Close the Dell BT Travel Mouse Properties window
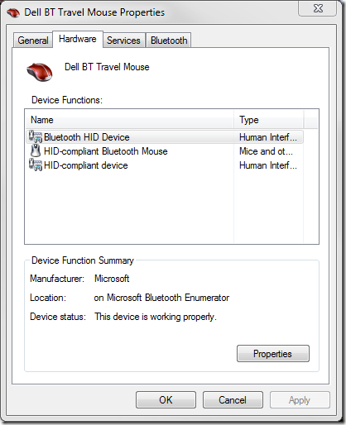Image resolution: width=346 pixels, height=425 pixels. click(318, 9)
